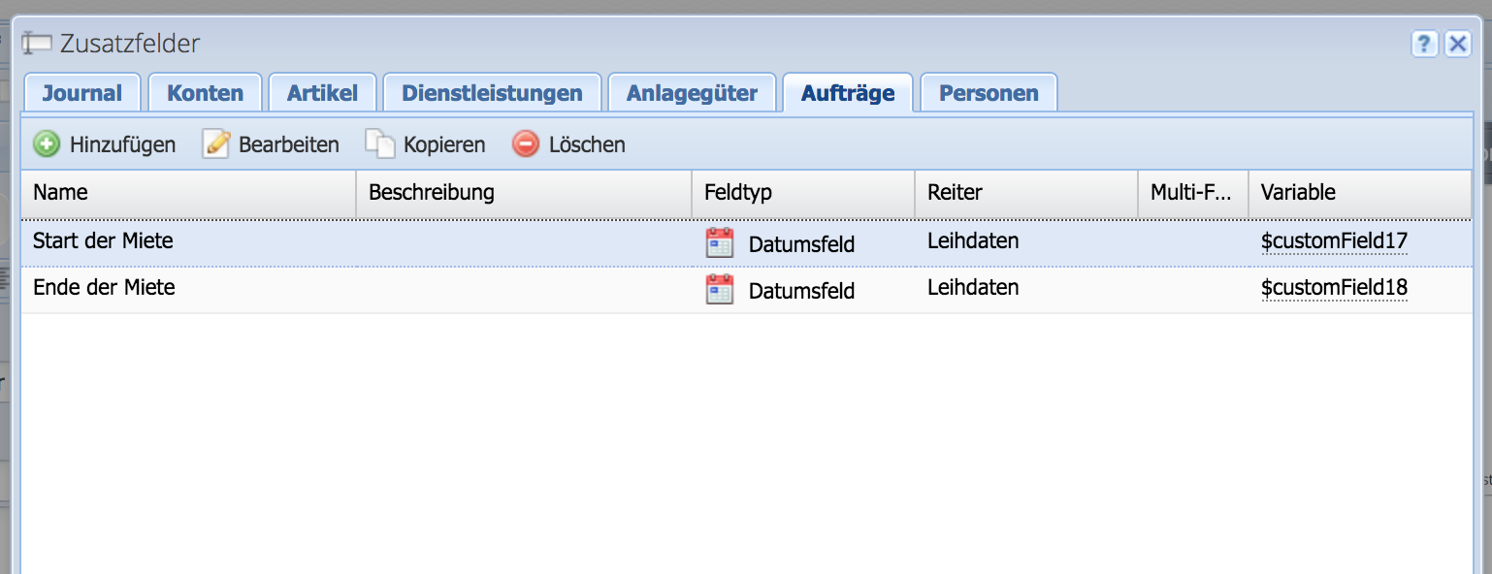Switch to the Personen tab
Screen dimensions: 1492x574
click(x=989, y=93)
